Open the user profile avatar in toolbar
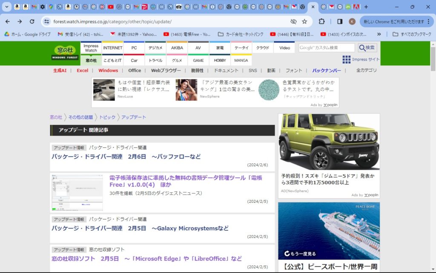Image resolution: width=436 pixels, height=273 pixels. coord(352,21)
